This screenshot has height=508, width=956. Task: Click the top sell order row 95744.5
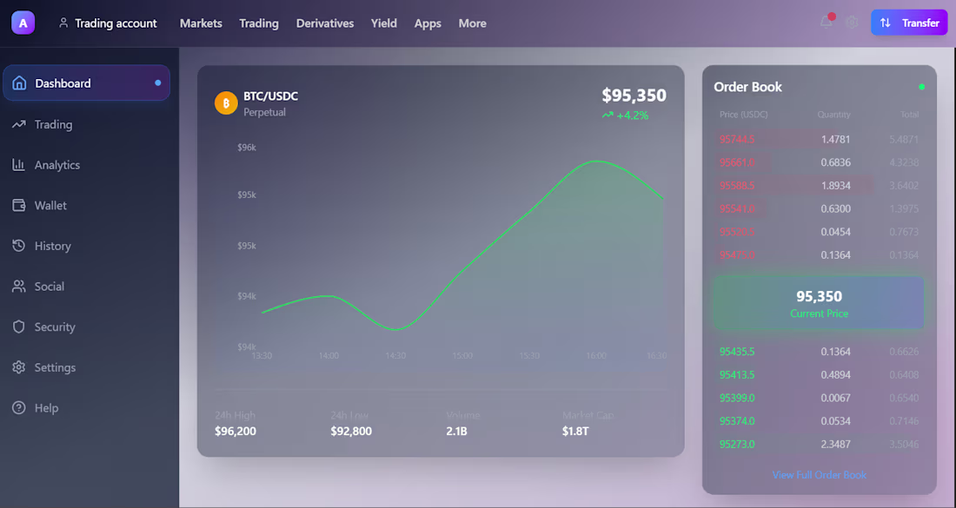818,139
